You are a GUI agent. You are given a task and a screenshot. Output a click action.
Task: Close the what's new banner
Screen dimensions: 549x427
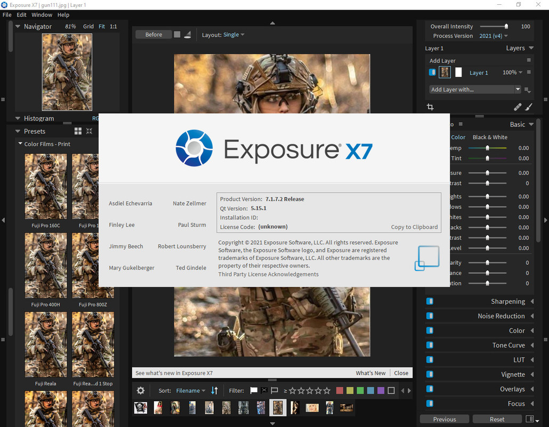tap(401, 373)
